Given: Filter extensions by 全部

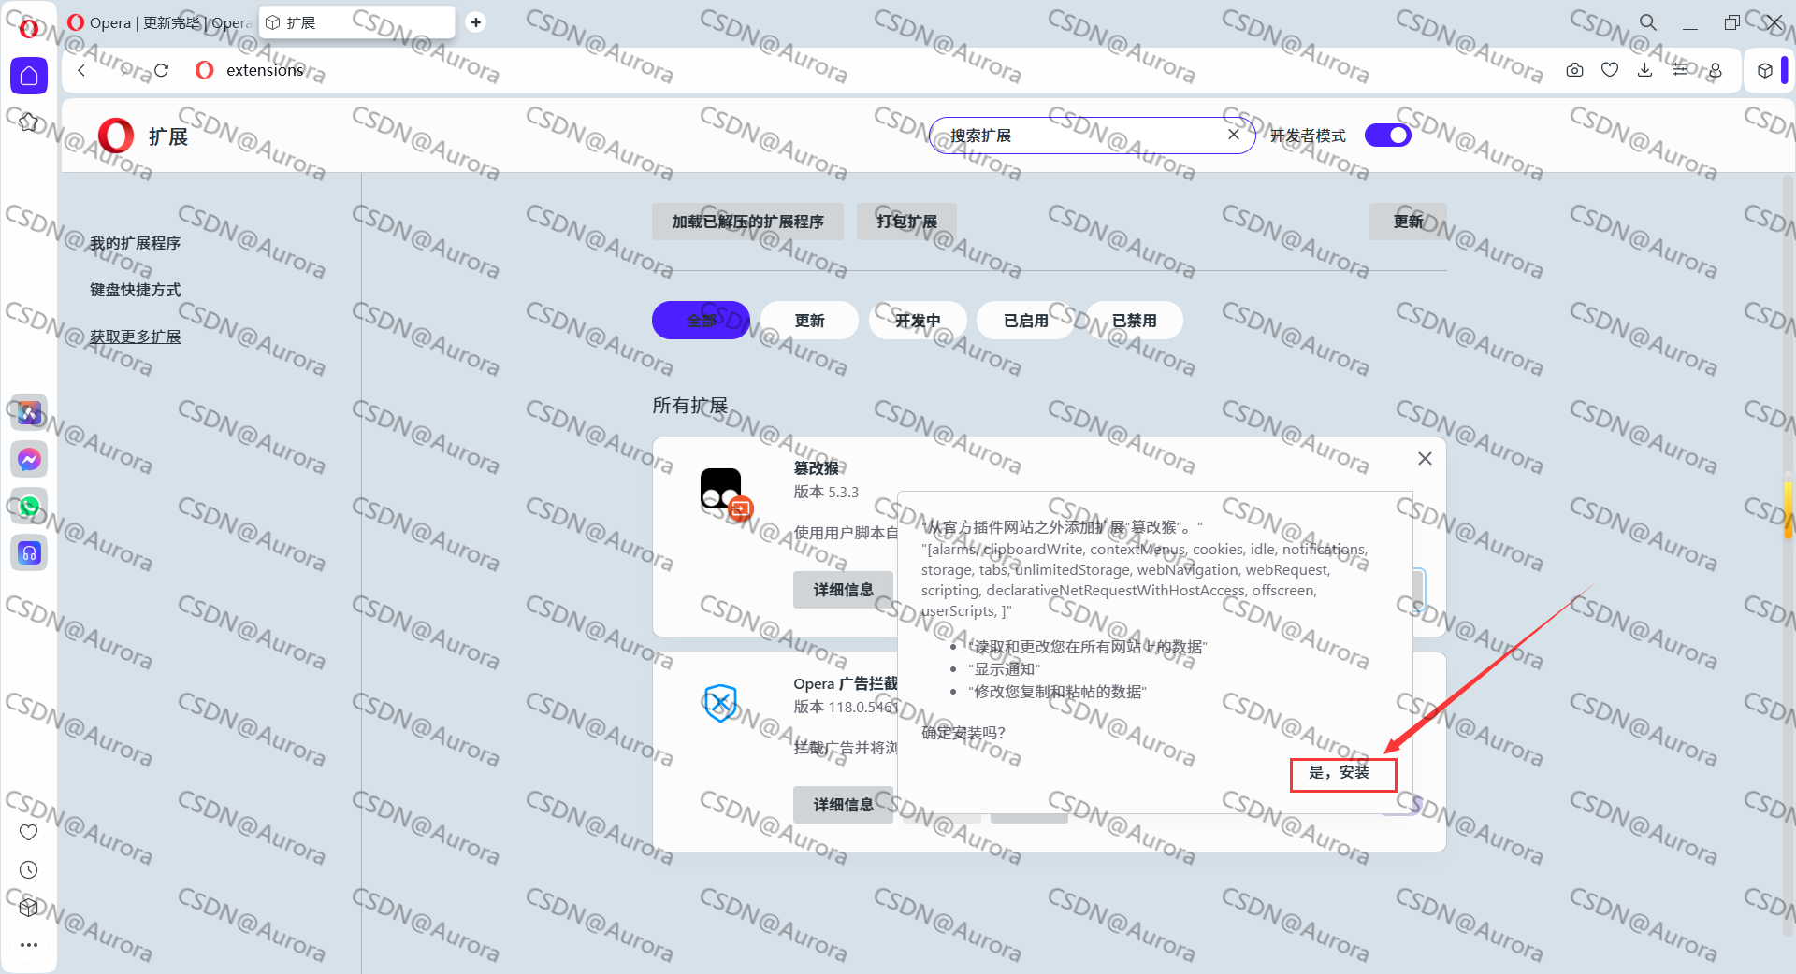Looking at the screenshot, I should (x=701, y=321).
